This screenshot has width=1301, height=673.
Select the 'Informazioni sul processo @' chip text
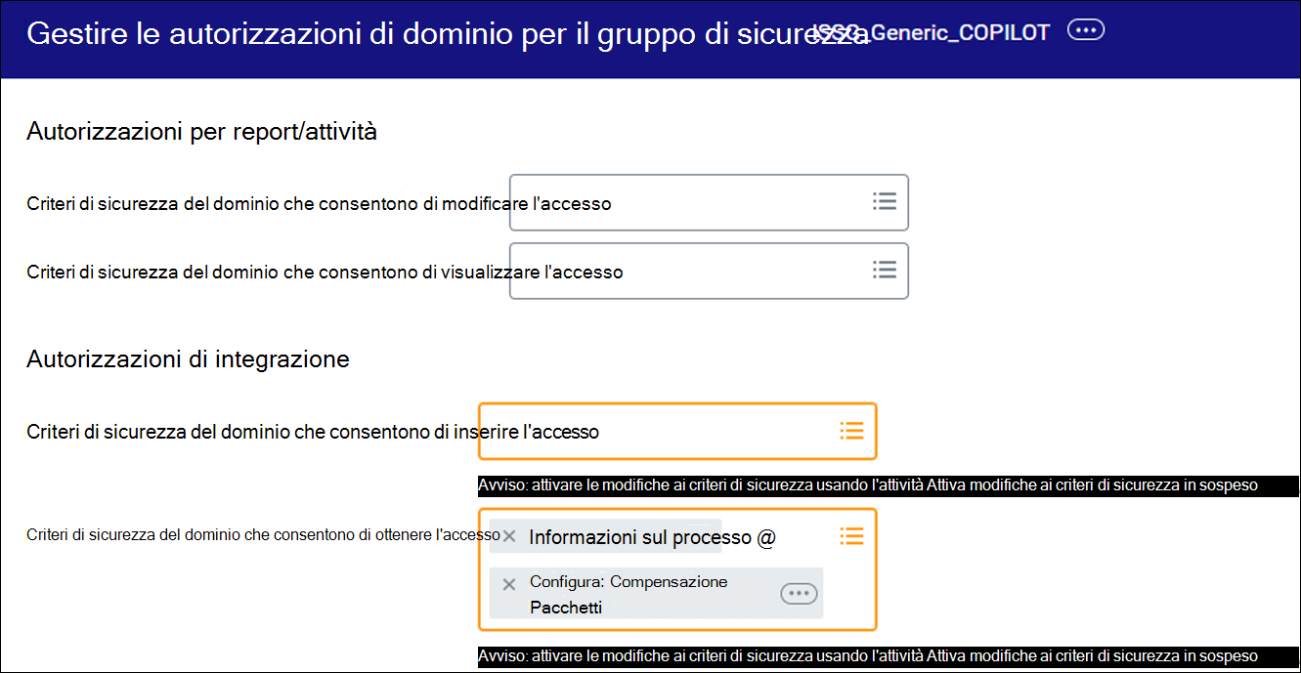(652, 537)
